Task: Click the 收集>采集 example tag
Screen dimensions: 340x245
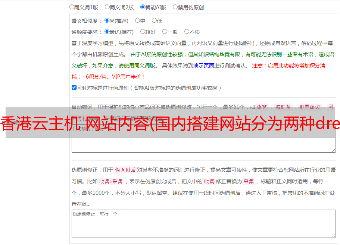Action: (x=111, y=181)
